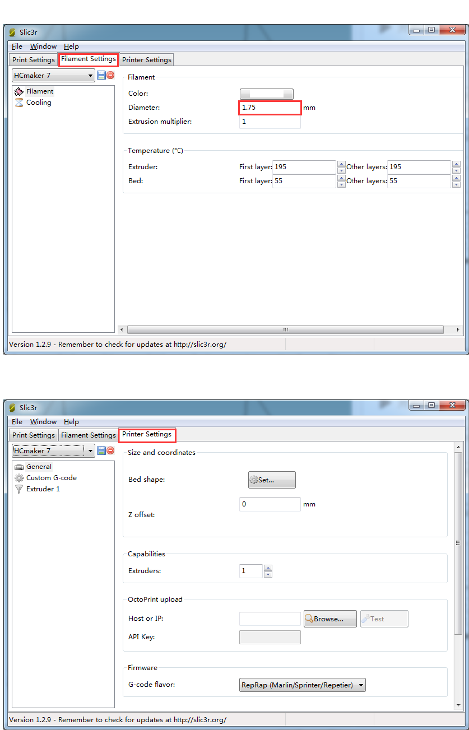Select Custom G-code item in the tree
The image size is (469, 730).
coord(46,478)
